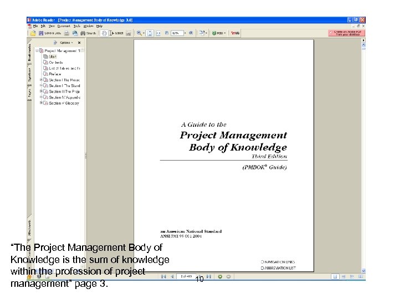Click the NAVIGATION LINKS link on the page
Viewport: 399px width, 299px height.
(278, 262)
